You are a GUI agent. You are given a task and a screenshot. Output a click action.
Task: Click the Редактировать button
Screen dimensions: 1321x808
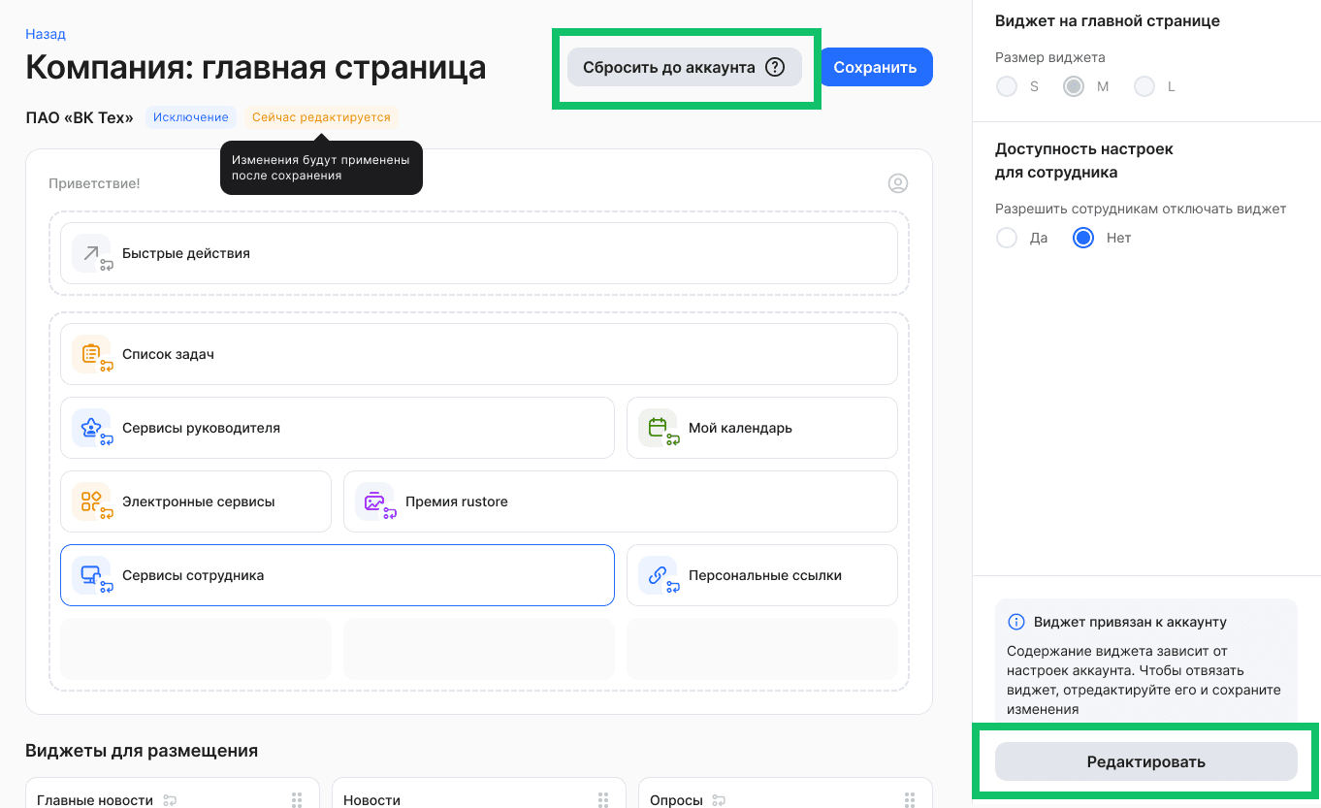[1145, 761]
